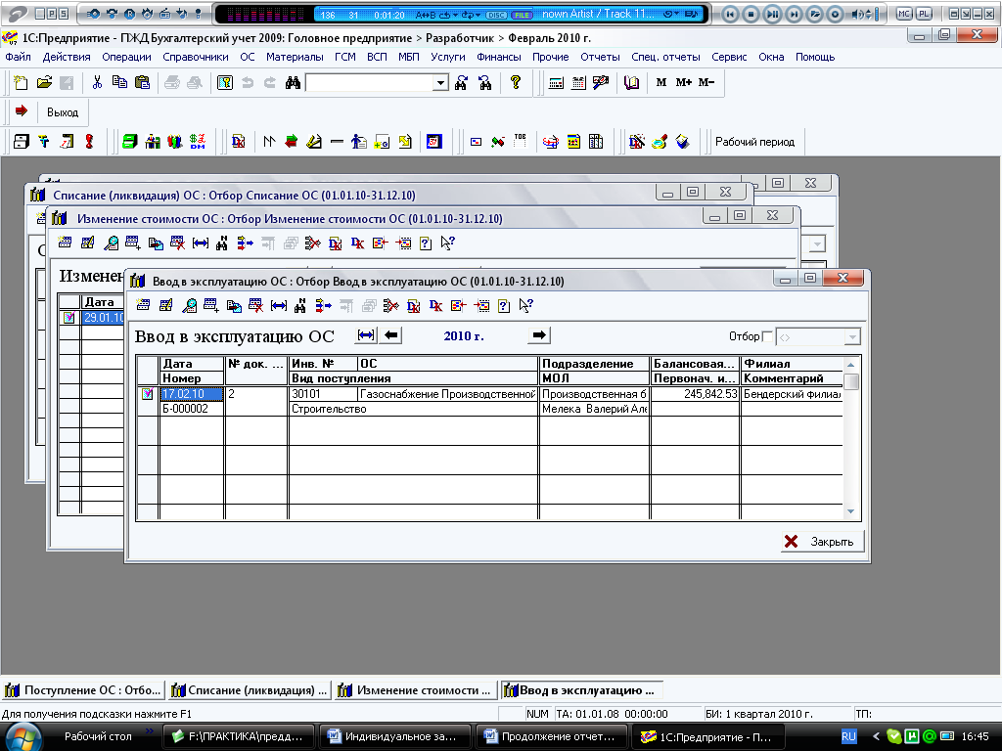This screenshot has width=1002, height=751.
Task: Click the description help page icon in Ввод в эксплуатацию toolbar
Action: tap(504, 306)
